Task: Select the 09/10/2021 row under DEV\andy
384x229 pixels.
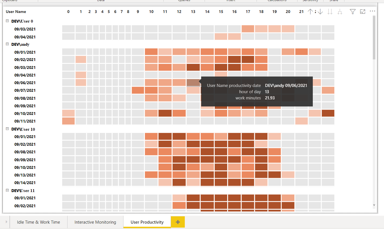Action: pyautogui.click(x=25, y=114)
